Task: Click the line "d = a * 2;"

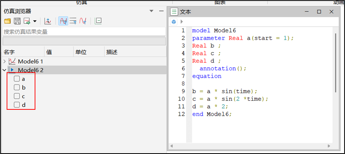Action: click(210, 107)
